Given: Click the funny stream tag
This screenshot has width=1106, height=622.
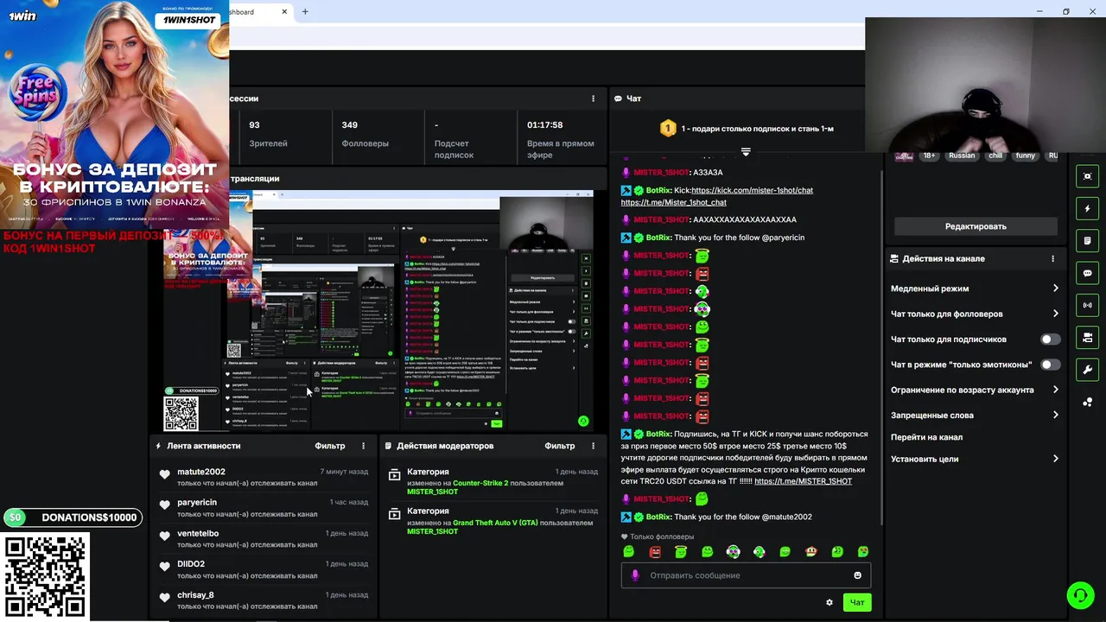Looking at the screenshot, I should 1025,156.
